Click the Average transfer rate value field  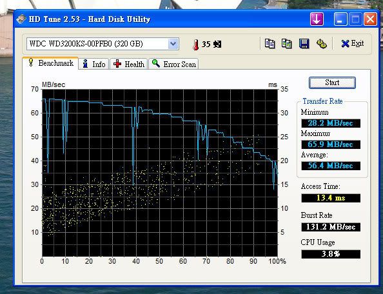click(x=331, y=166)
